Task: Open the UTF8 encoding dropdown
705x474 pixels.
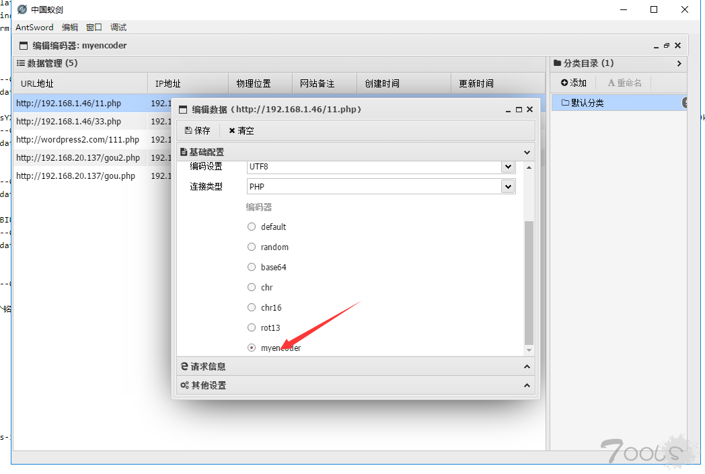Action: point(508,167)
